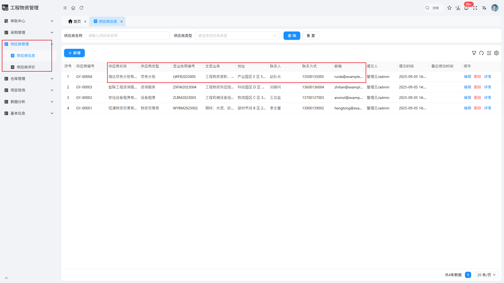
Task: Open table column settings gear icon
Action: 496,53
